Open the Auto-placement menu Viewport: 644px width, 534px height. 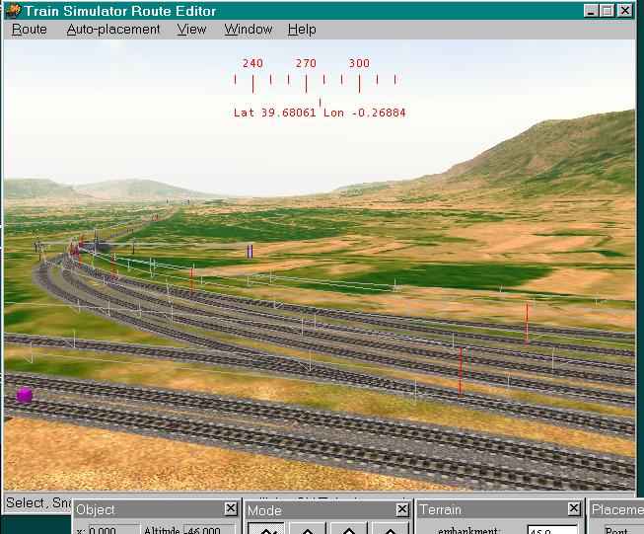click(x=113, y=30)
